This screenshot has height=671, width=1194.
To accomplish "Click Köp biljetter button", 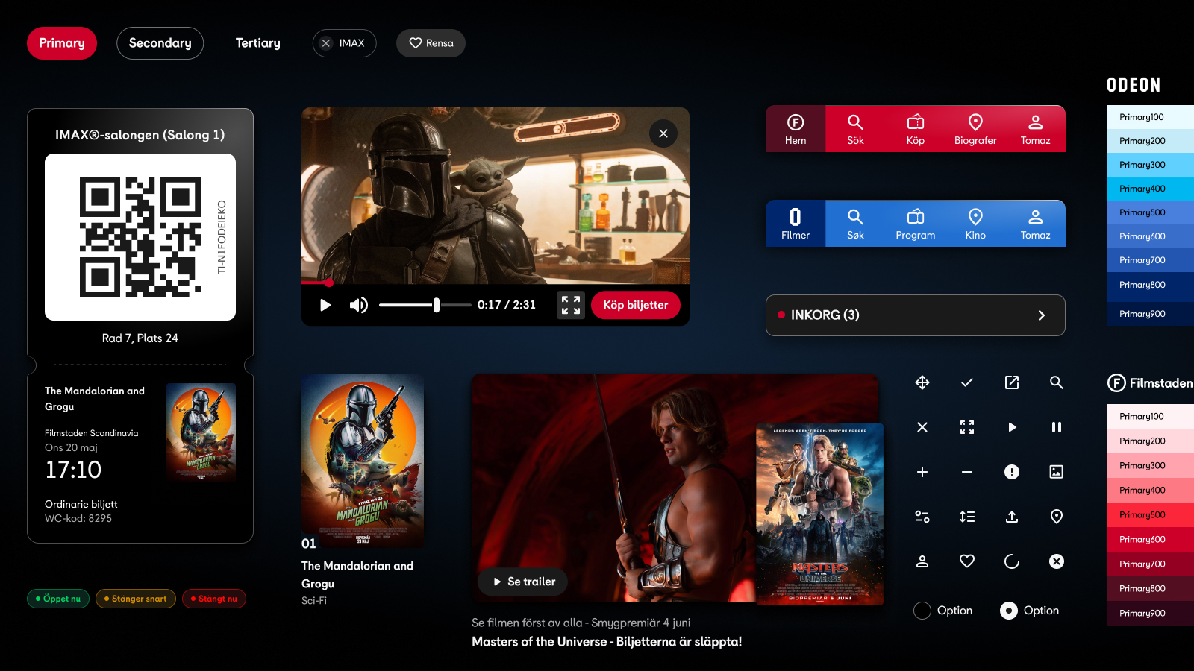I will [x=636, y=305].
